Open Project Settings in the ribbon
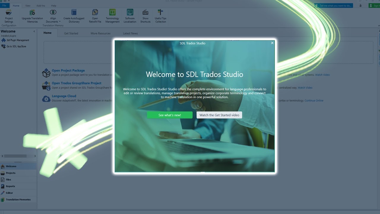Image resolution: width=380 pixels, height=214 pixels. coord(9,16)
